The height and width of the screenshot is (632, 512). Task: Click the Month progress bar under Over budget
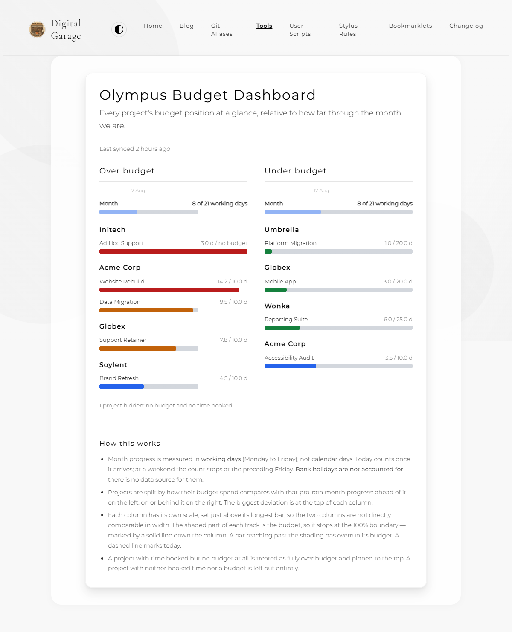(148, 212)
